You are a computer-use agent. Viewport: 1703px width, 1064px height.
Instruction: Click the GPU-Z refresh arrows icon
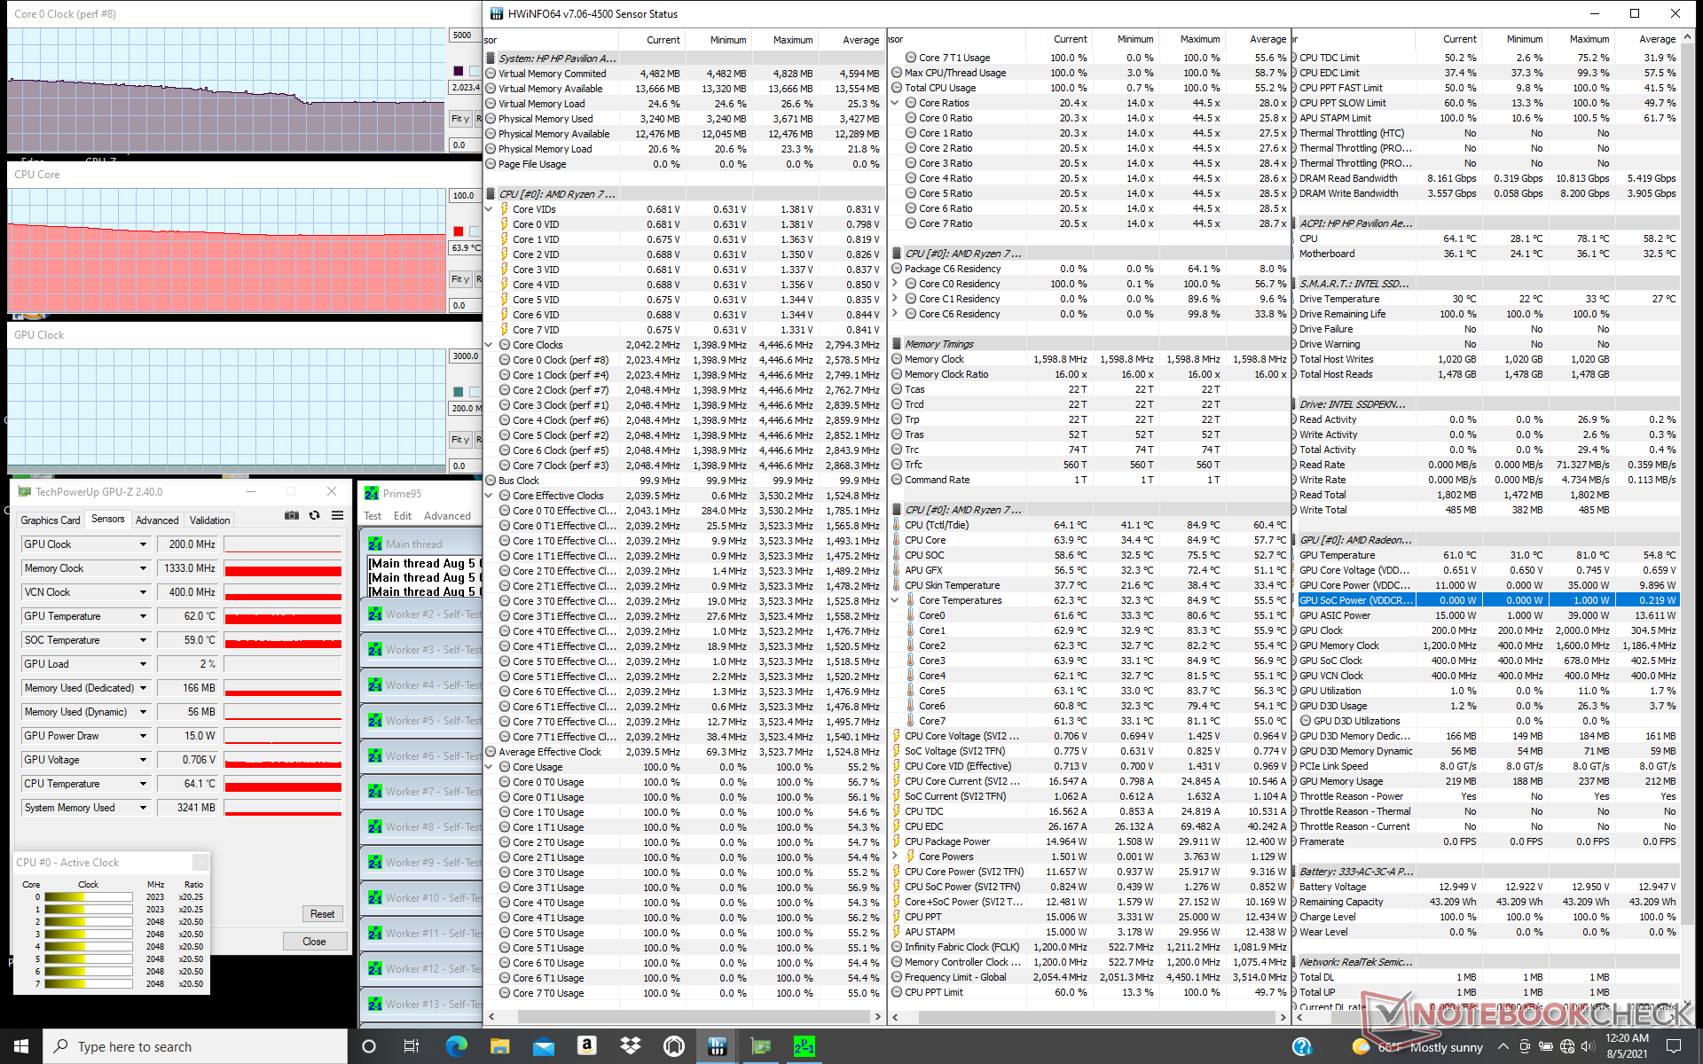[x=314, y=515]
